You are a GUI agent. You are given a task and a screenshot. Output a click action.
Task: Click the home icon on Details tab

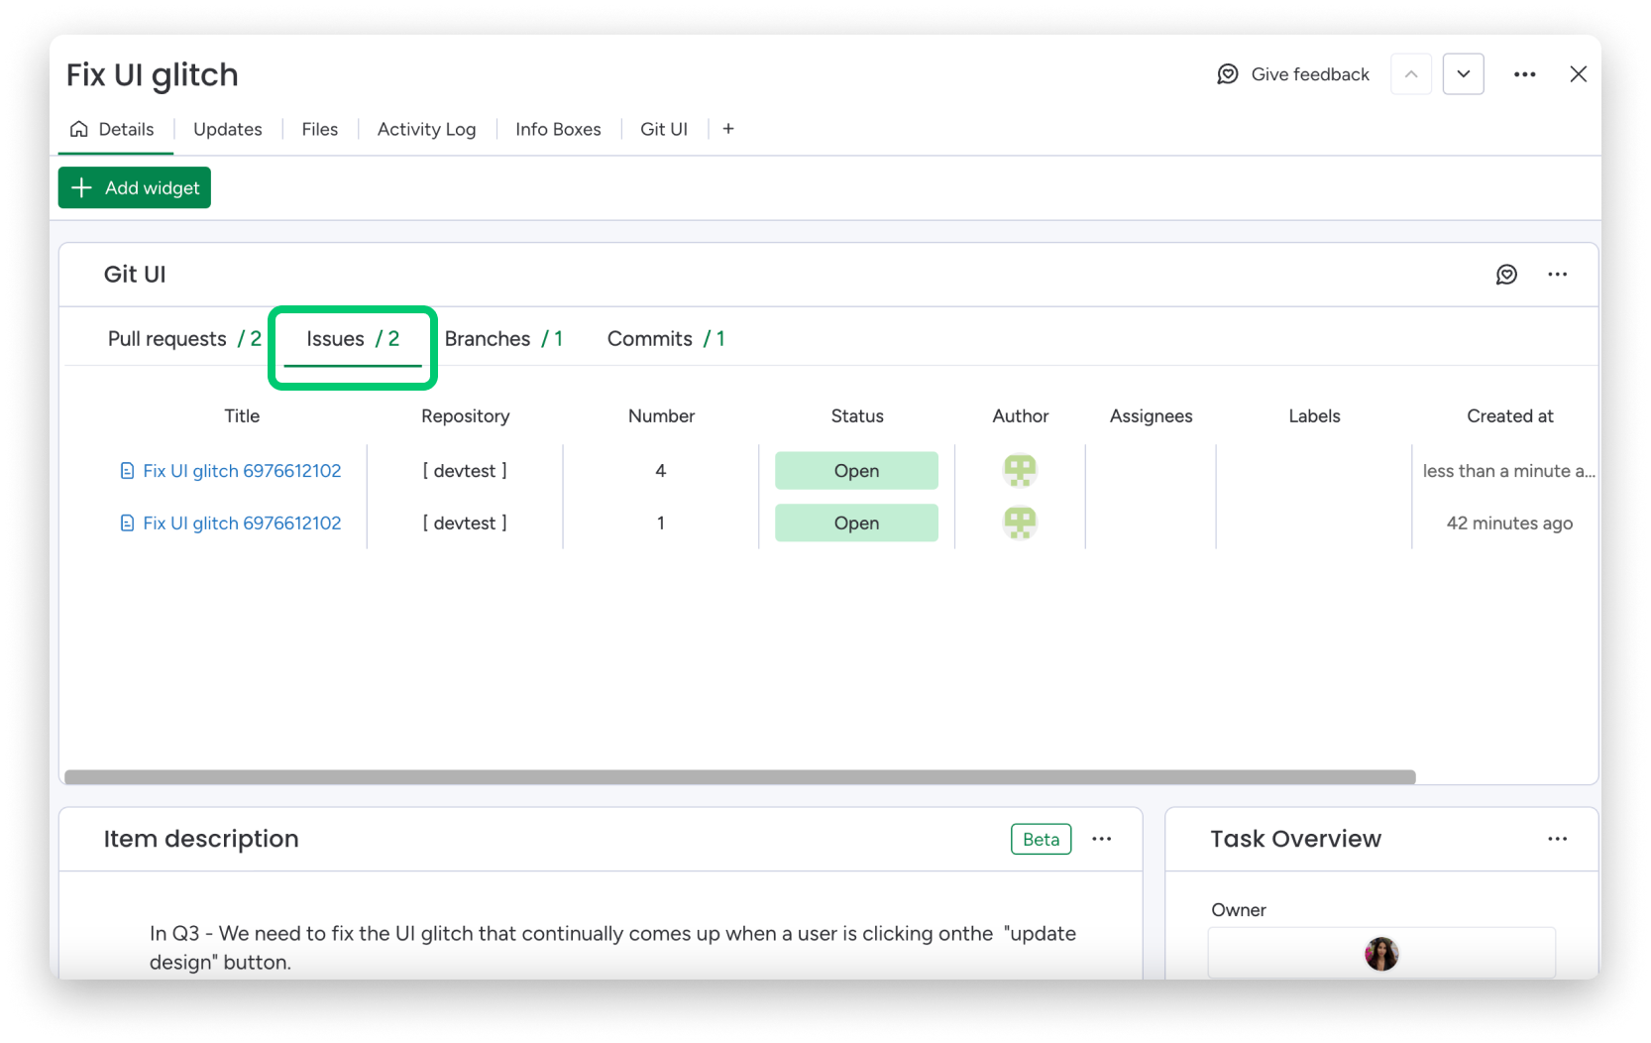pyautogui.click(x=79, y=129)
